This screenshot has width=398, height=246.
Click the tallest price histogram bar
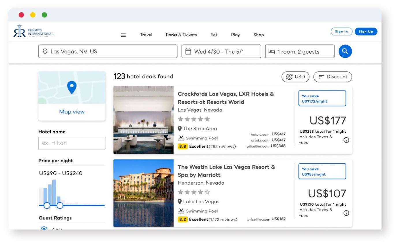tap(54, 192)
